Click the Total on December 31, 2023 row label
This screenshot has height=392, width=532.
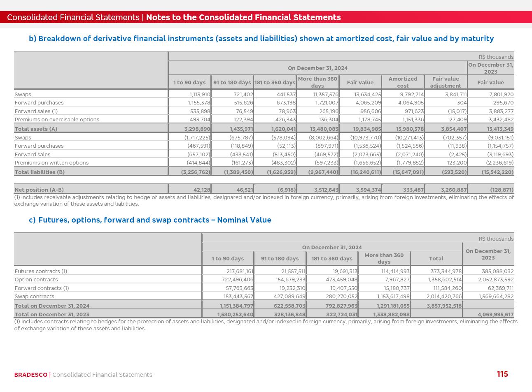(52, 315)
